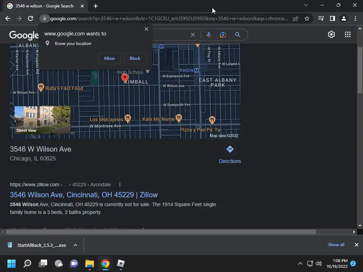This screenshot has height=272, width=363.
Task: Click the 3546 W Wilson Ave heading
Action: point(40,149)
